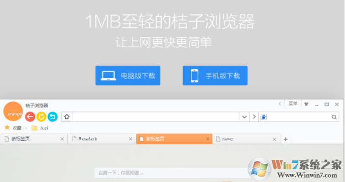The image size is (345, 182).
Task: Expand the address bar history dropdown
Action: [245, 117]
